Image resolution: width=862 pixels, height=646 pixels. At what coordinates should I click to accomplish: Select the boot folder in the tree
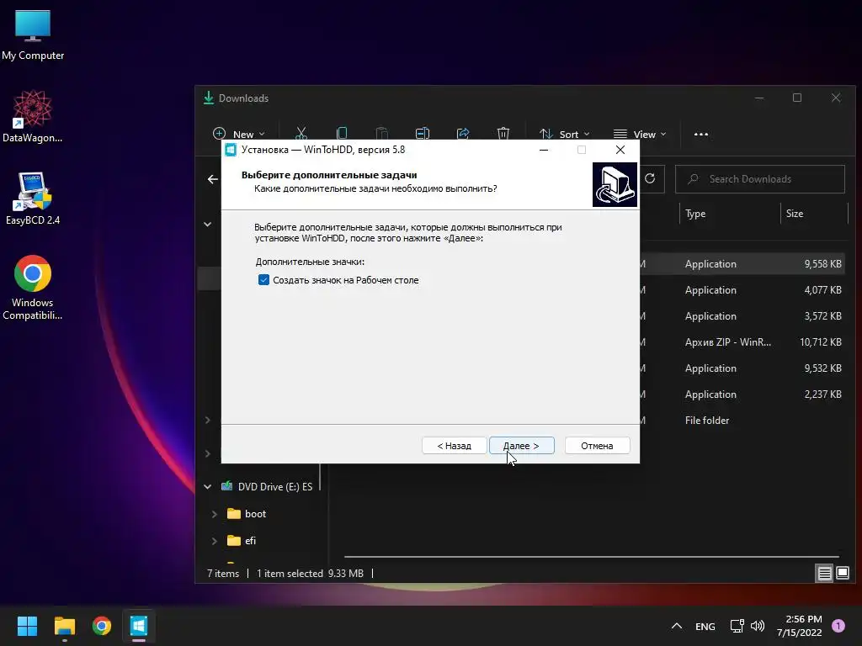pos(247,514)
